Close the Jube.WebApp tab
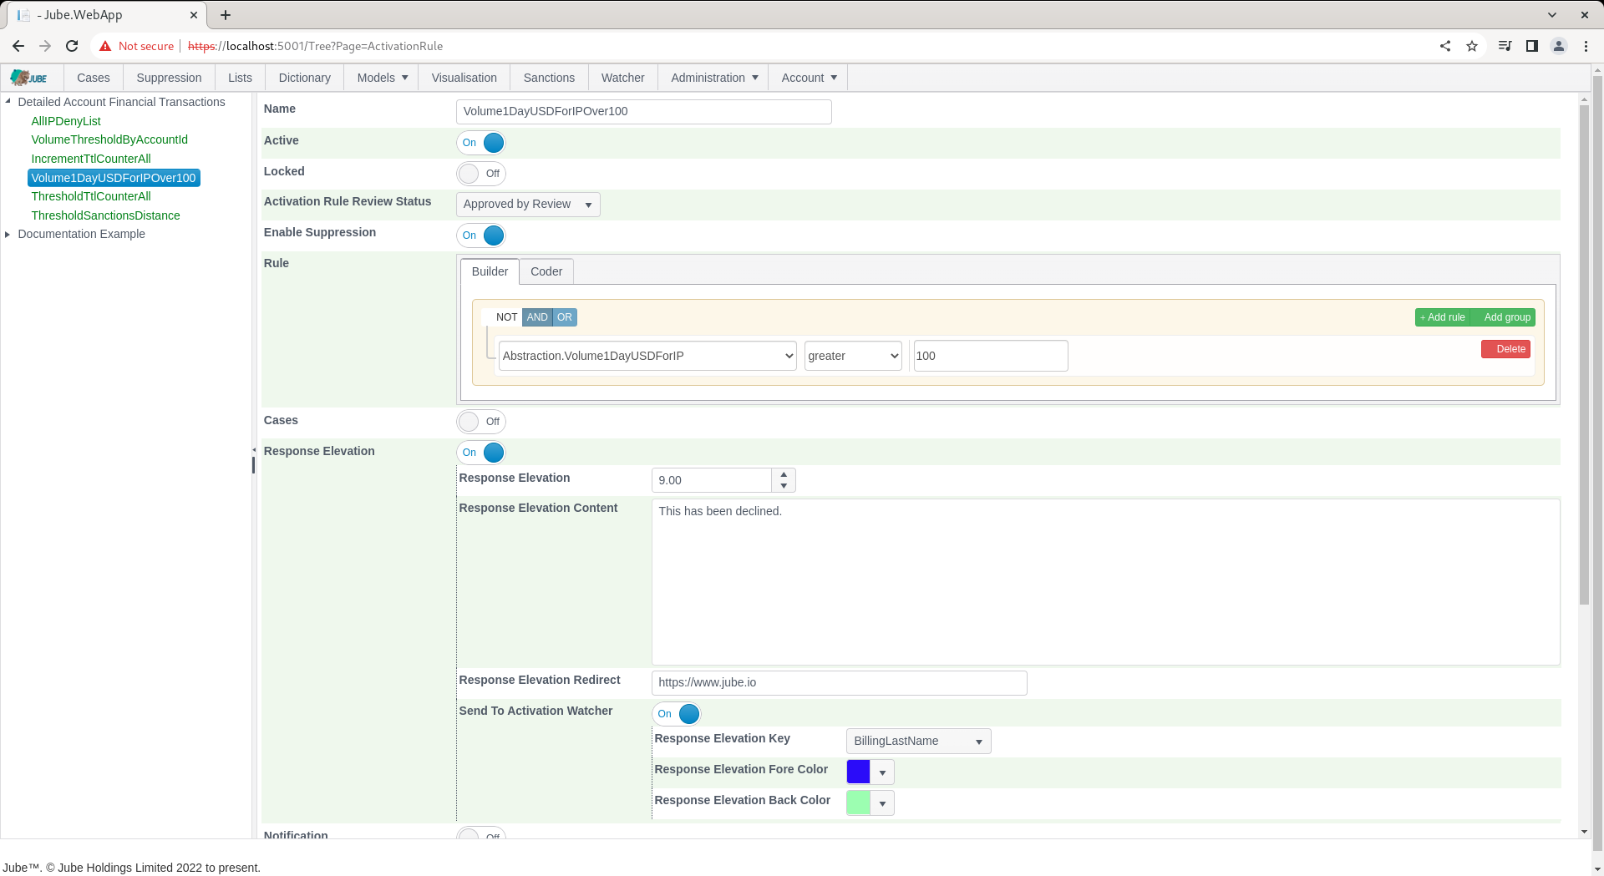This screenshot has width=1604, height=876. tap(194, 15)
